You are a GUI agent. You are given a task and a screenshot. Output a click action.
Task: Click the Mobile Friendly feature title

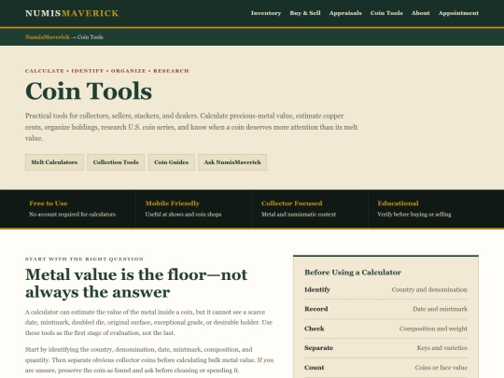pos(173,203)
